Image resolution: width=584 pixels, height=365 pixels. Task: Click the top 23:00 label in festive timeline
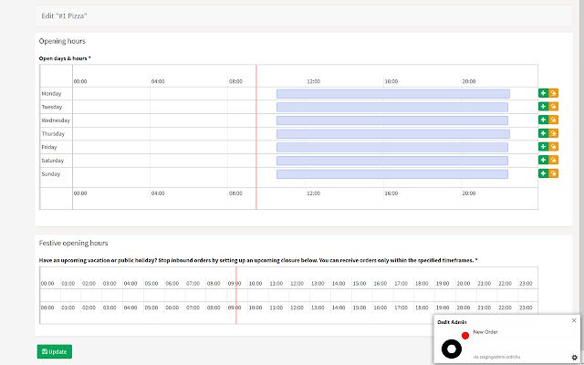(526, 284)
